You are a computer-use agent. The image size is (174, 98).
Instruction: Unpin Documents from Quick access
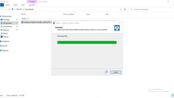(x=17, y=27)
